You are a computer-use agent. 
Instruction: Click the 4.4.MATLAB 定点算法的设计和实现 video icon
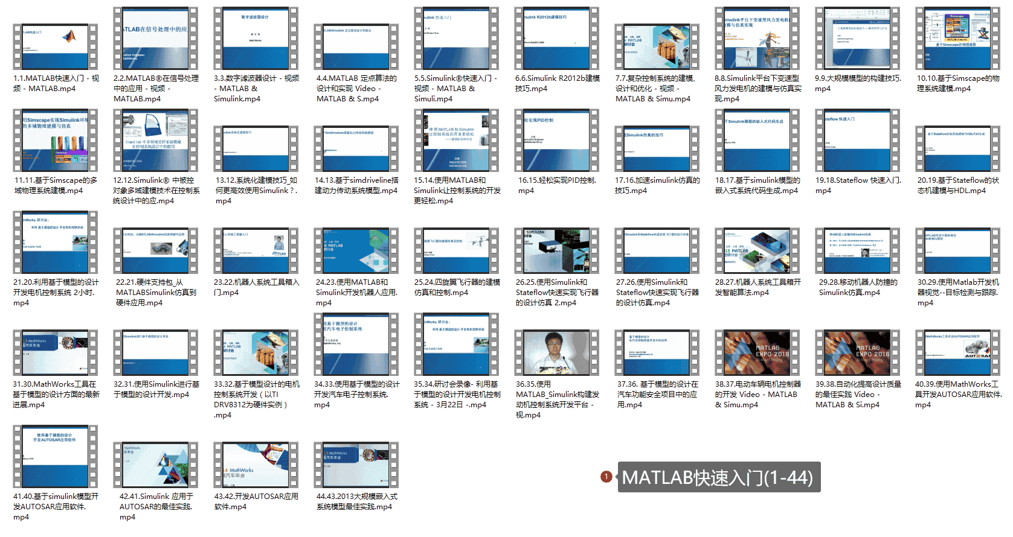pyautogui.click(x=356, y=46)
